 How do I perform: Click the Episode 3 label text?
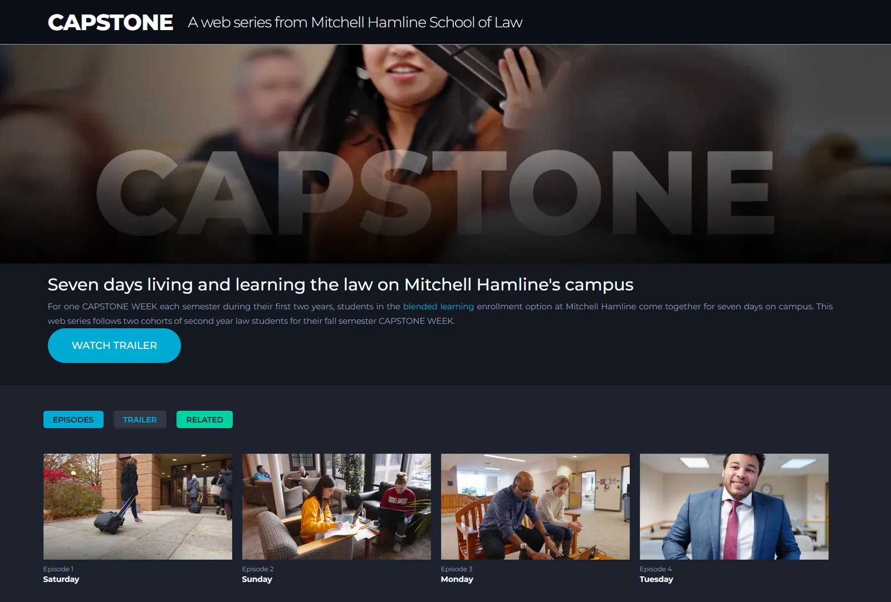[457, 569]
